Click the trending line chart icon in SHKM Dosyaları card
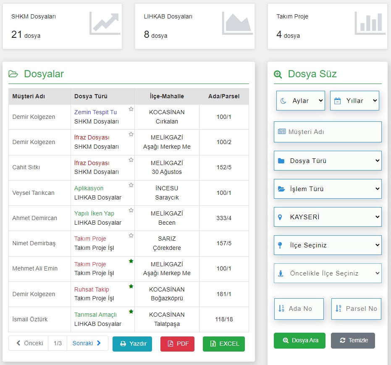The height and width of the screenshot is (365, 391). pyautogui.click(x=105, y=23)
